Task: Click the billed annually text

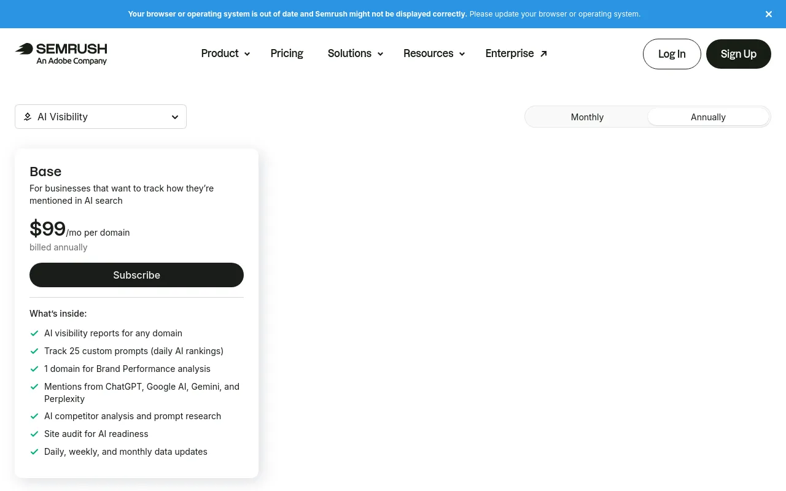Action: [x=58, y=247]
